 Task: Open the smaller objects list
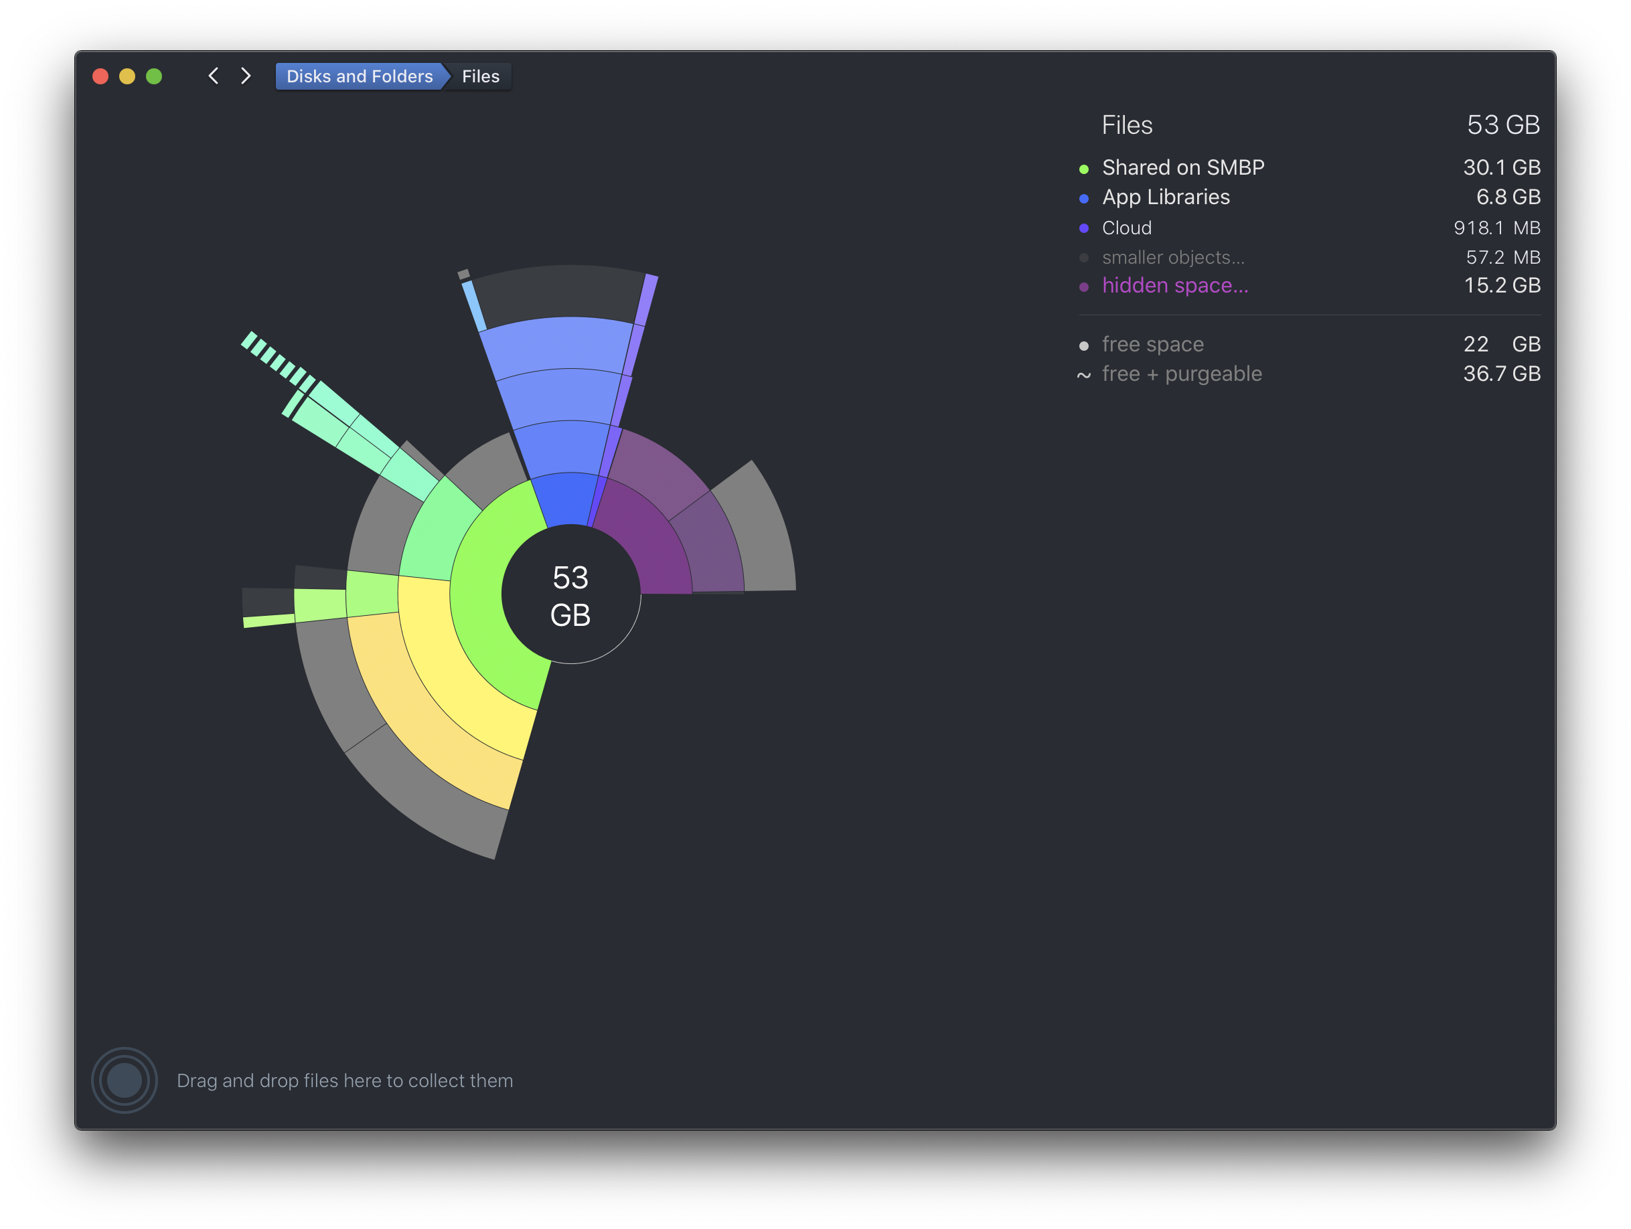[1172, 257]
